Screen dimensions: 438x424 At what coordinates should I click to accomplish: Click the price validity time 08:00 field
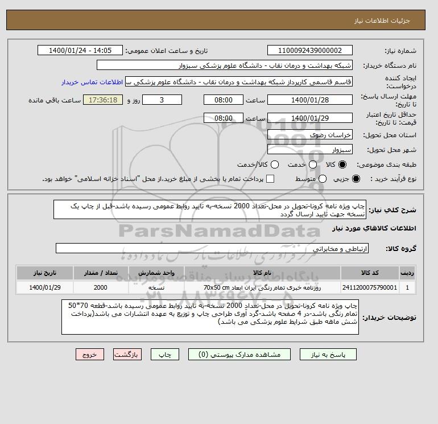224,118
